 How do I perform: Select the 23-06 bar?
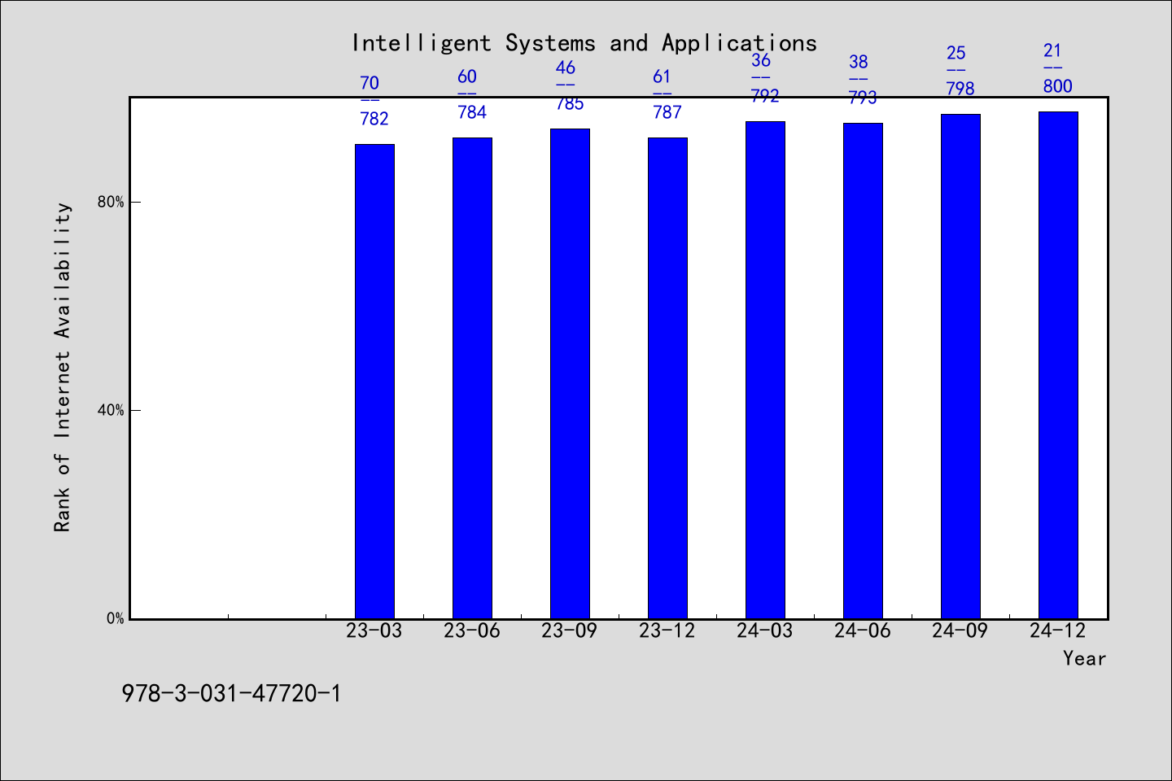(x=472, y=378)
